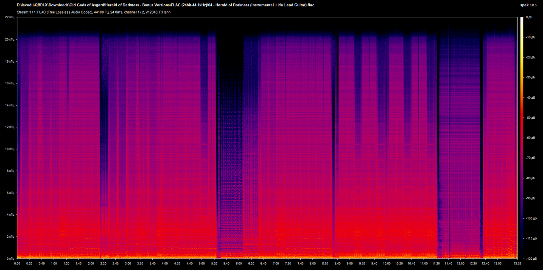Click the '22 кГц' frequency axis label
The image size is (543, 270).
(x=10, y=17)
